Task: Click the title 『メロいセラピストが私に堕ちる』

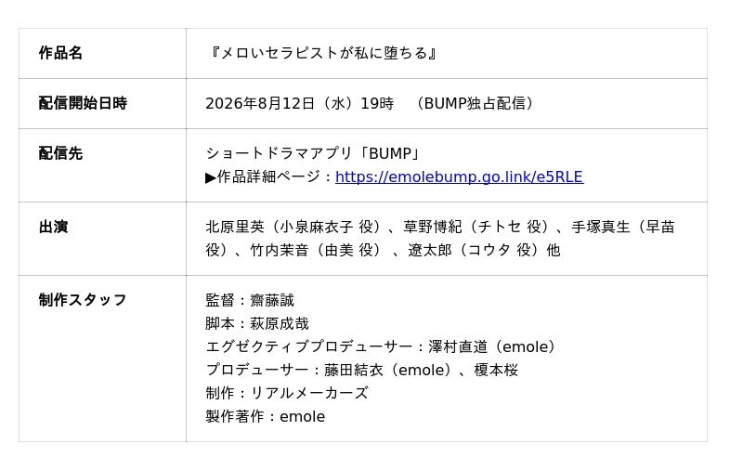Action: tap(323, 53)
